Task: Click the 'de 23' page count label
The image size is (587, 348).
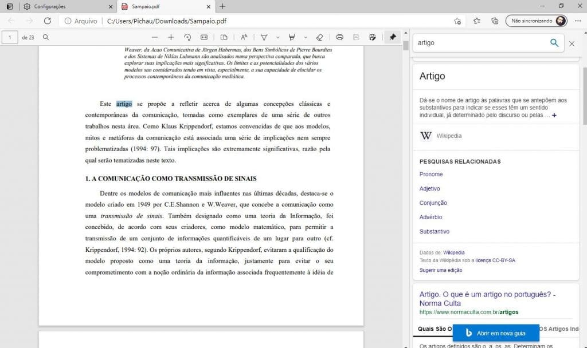Action: point(28,37)
